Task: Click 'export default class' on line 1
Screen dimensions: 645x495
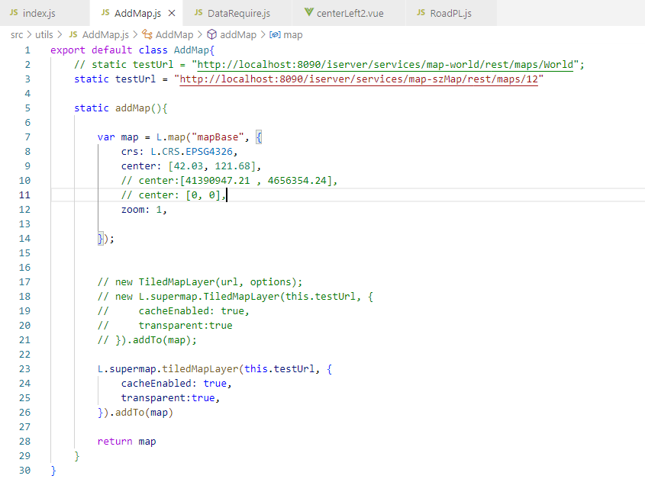Action: tap(109, 50)
